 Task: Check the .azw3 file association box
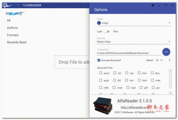click(x=101, y=73)
